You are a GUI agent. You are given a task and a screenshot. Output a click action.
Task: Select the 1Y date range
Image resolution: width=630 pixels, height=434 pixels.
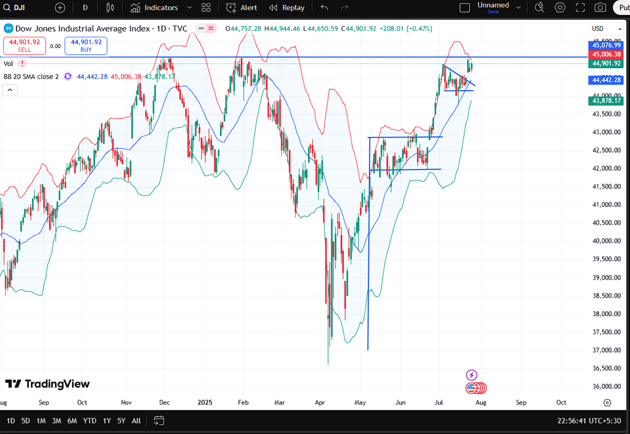tap(107, 421)
